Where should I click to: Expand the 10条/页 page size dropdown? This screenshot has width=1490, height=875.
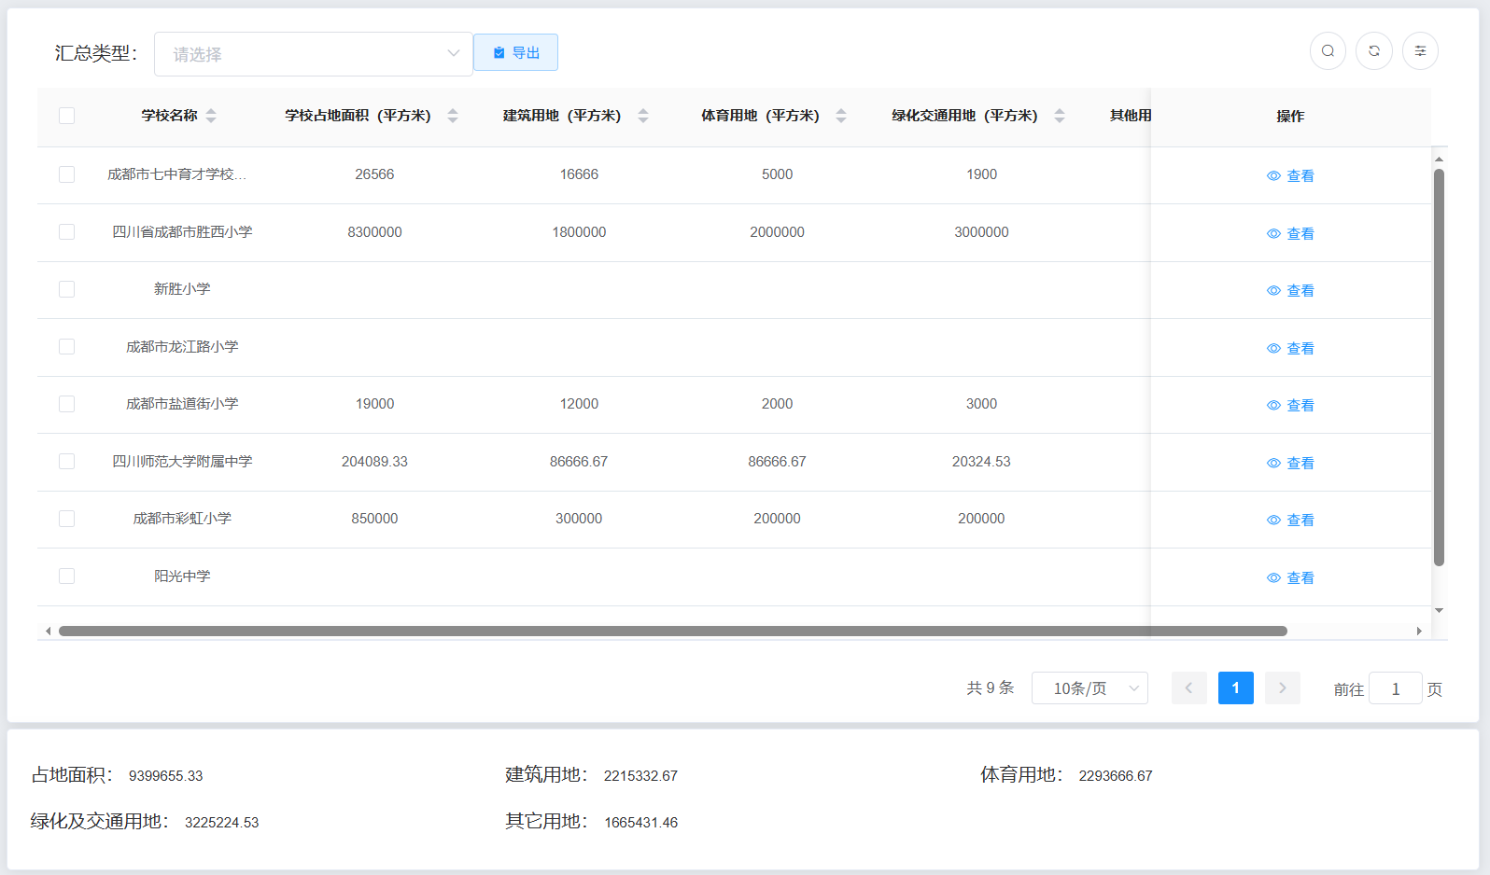1089,688
